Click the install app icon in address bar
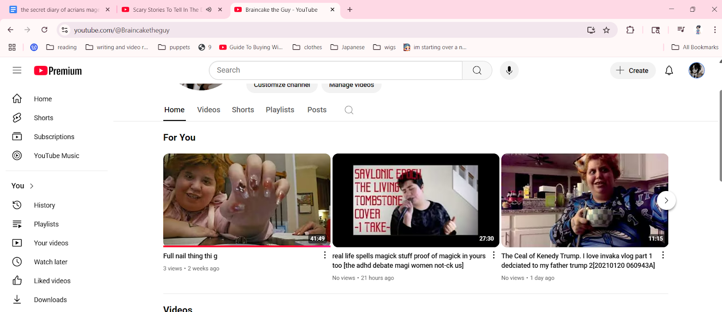Screen dimensions: 722x312 [x=591, y=30]
